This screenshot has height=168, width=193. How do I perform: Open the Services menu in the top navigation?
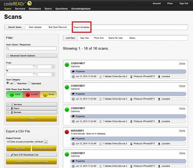tap(20, 9)
